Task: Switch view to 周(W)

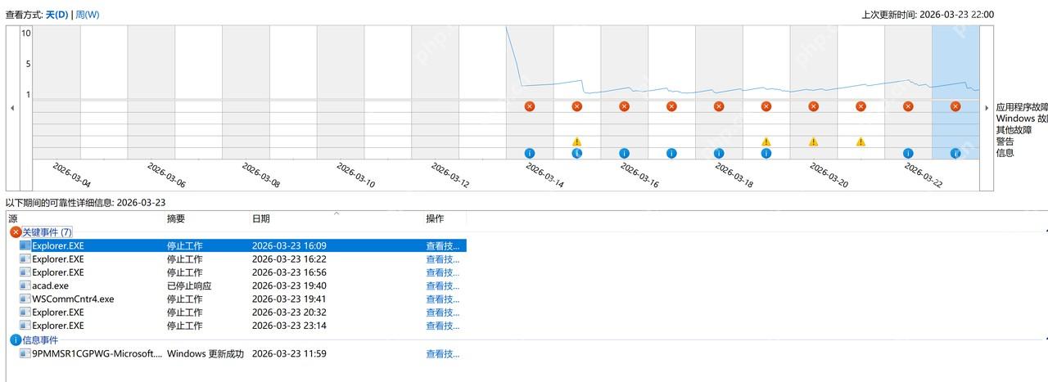Action: [x=88, y=15]
